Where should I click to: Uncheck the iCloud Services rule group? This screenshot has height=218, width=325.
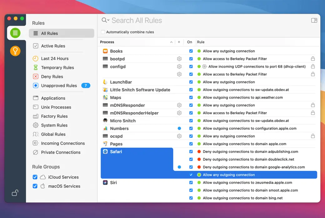point(35,177)
